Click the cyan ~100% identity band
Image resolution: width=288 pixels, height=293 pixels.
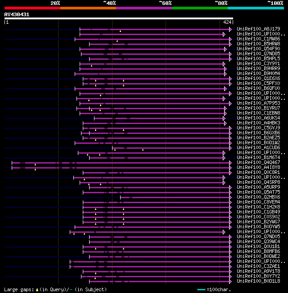point(256,8)
